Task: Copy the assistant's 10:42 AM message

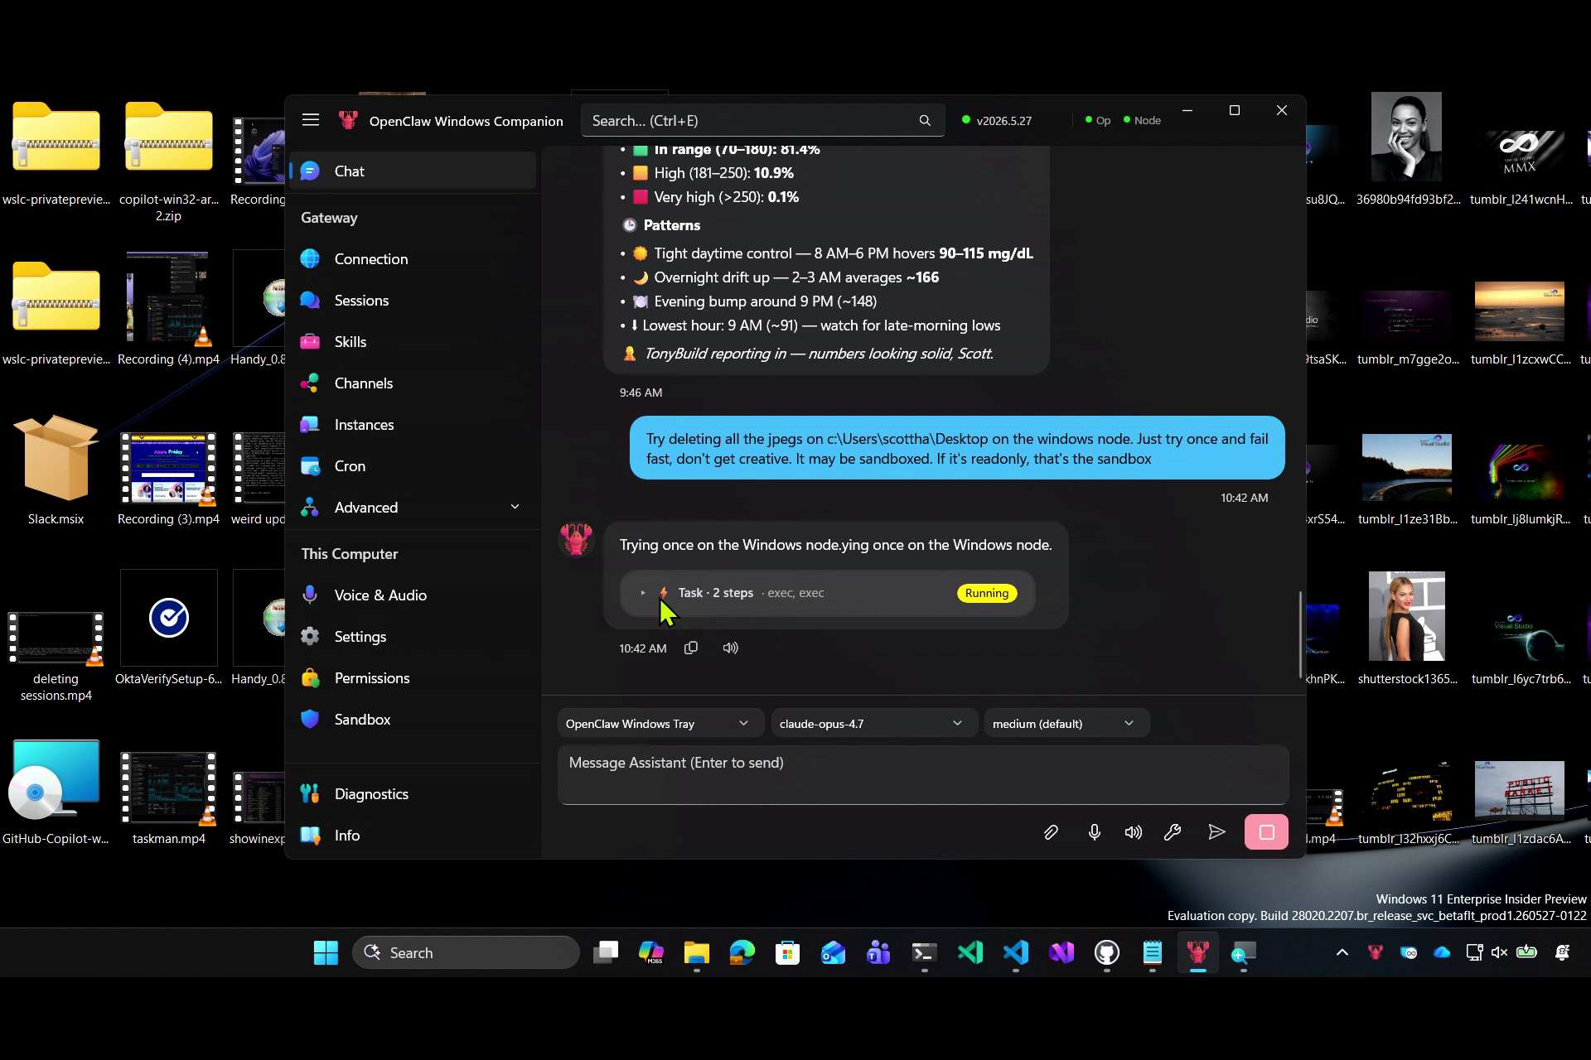Action: click(x=691, y=648)
